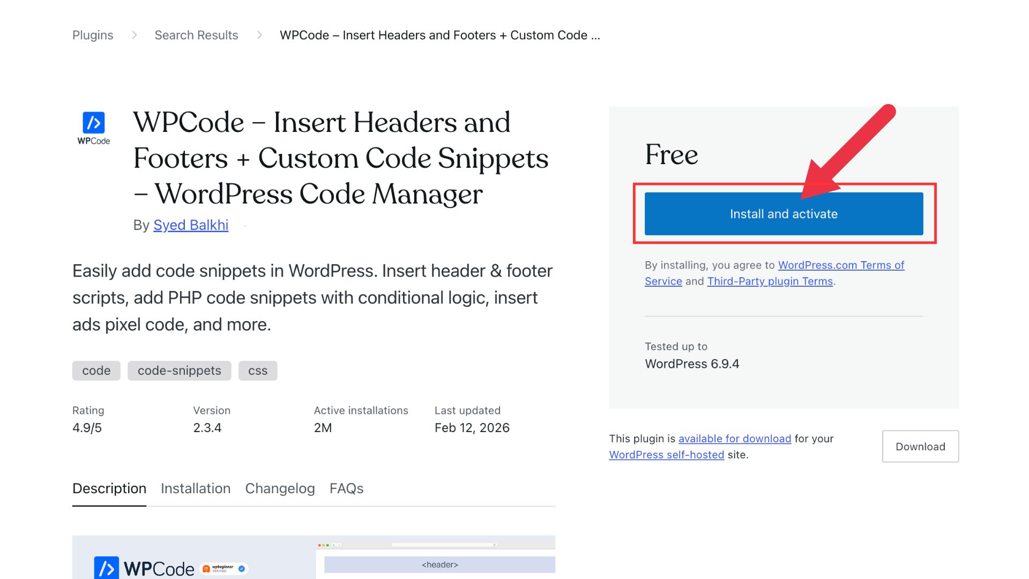
Task: Open WordPress self-hosted link
Action: pos(666,455)
